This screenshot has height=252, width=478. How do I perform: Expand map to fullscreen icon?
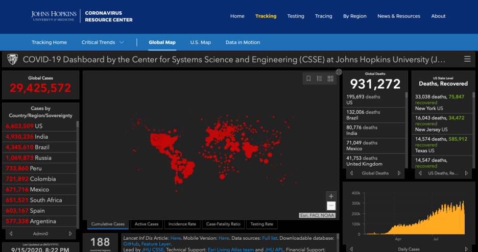point(339,72)
